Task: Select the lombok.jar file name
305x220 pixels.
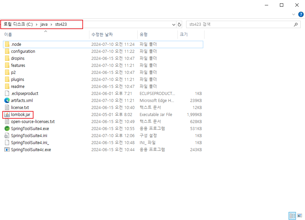Action: 21,115
